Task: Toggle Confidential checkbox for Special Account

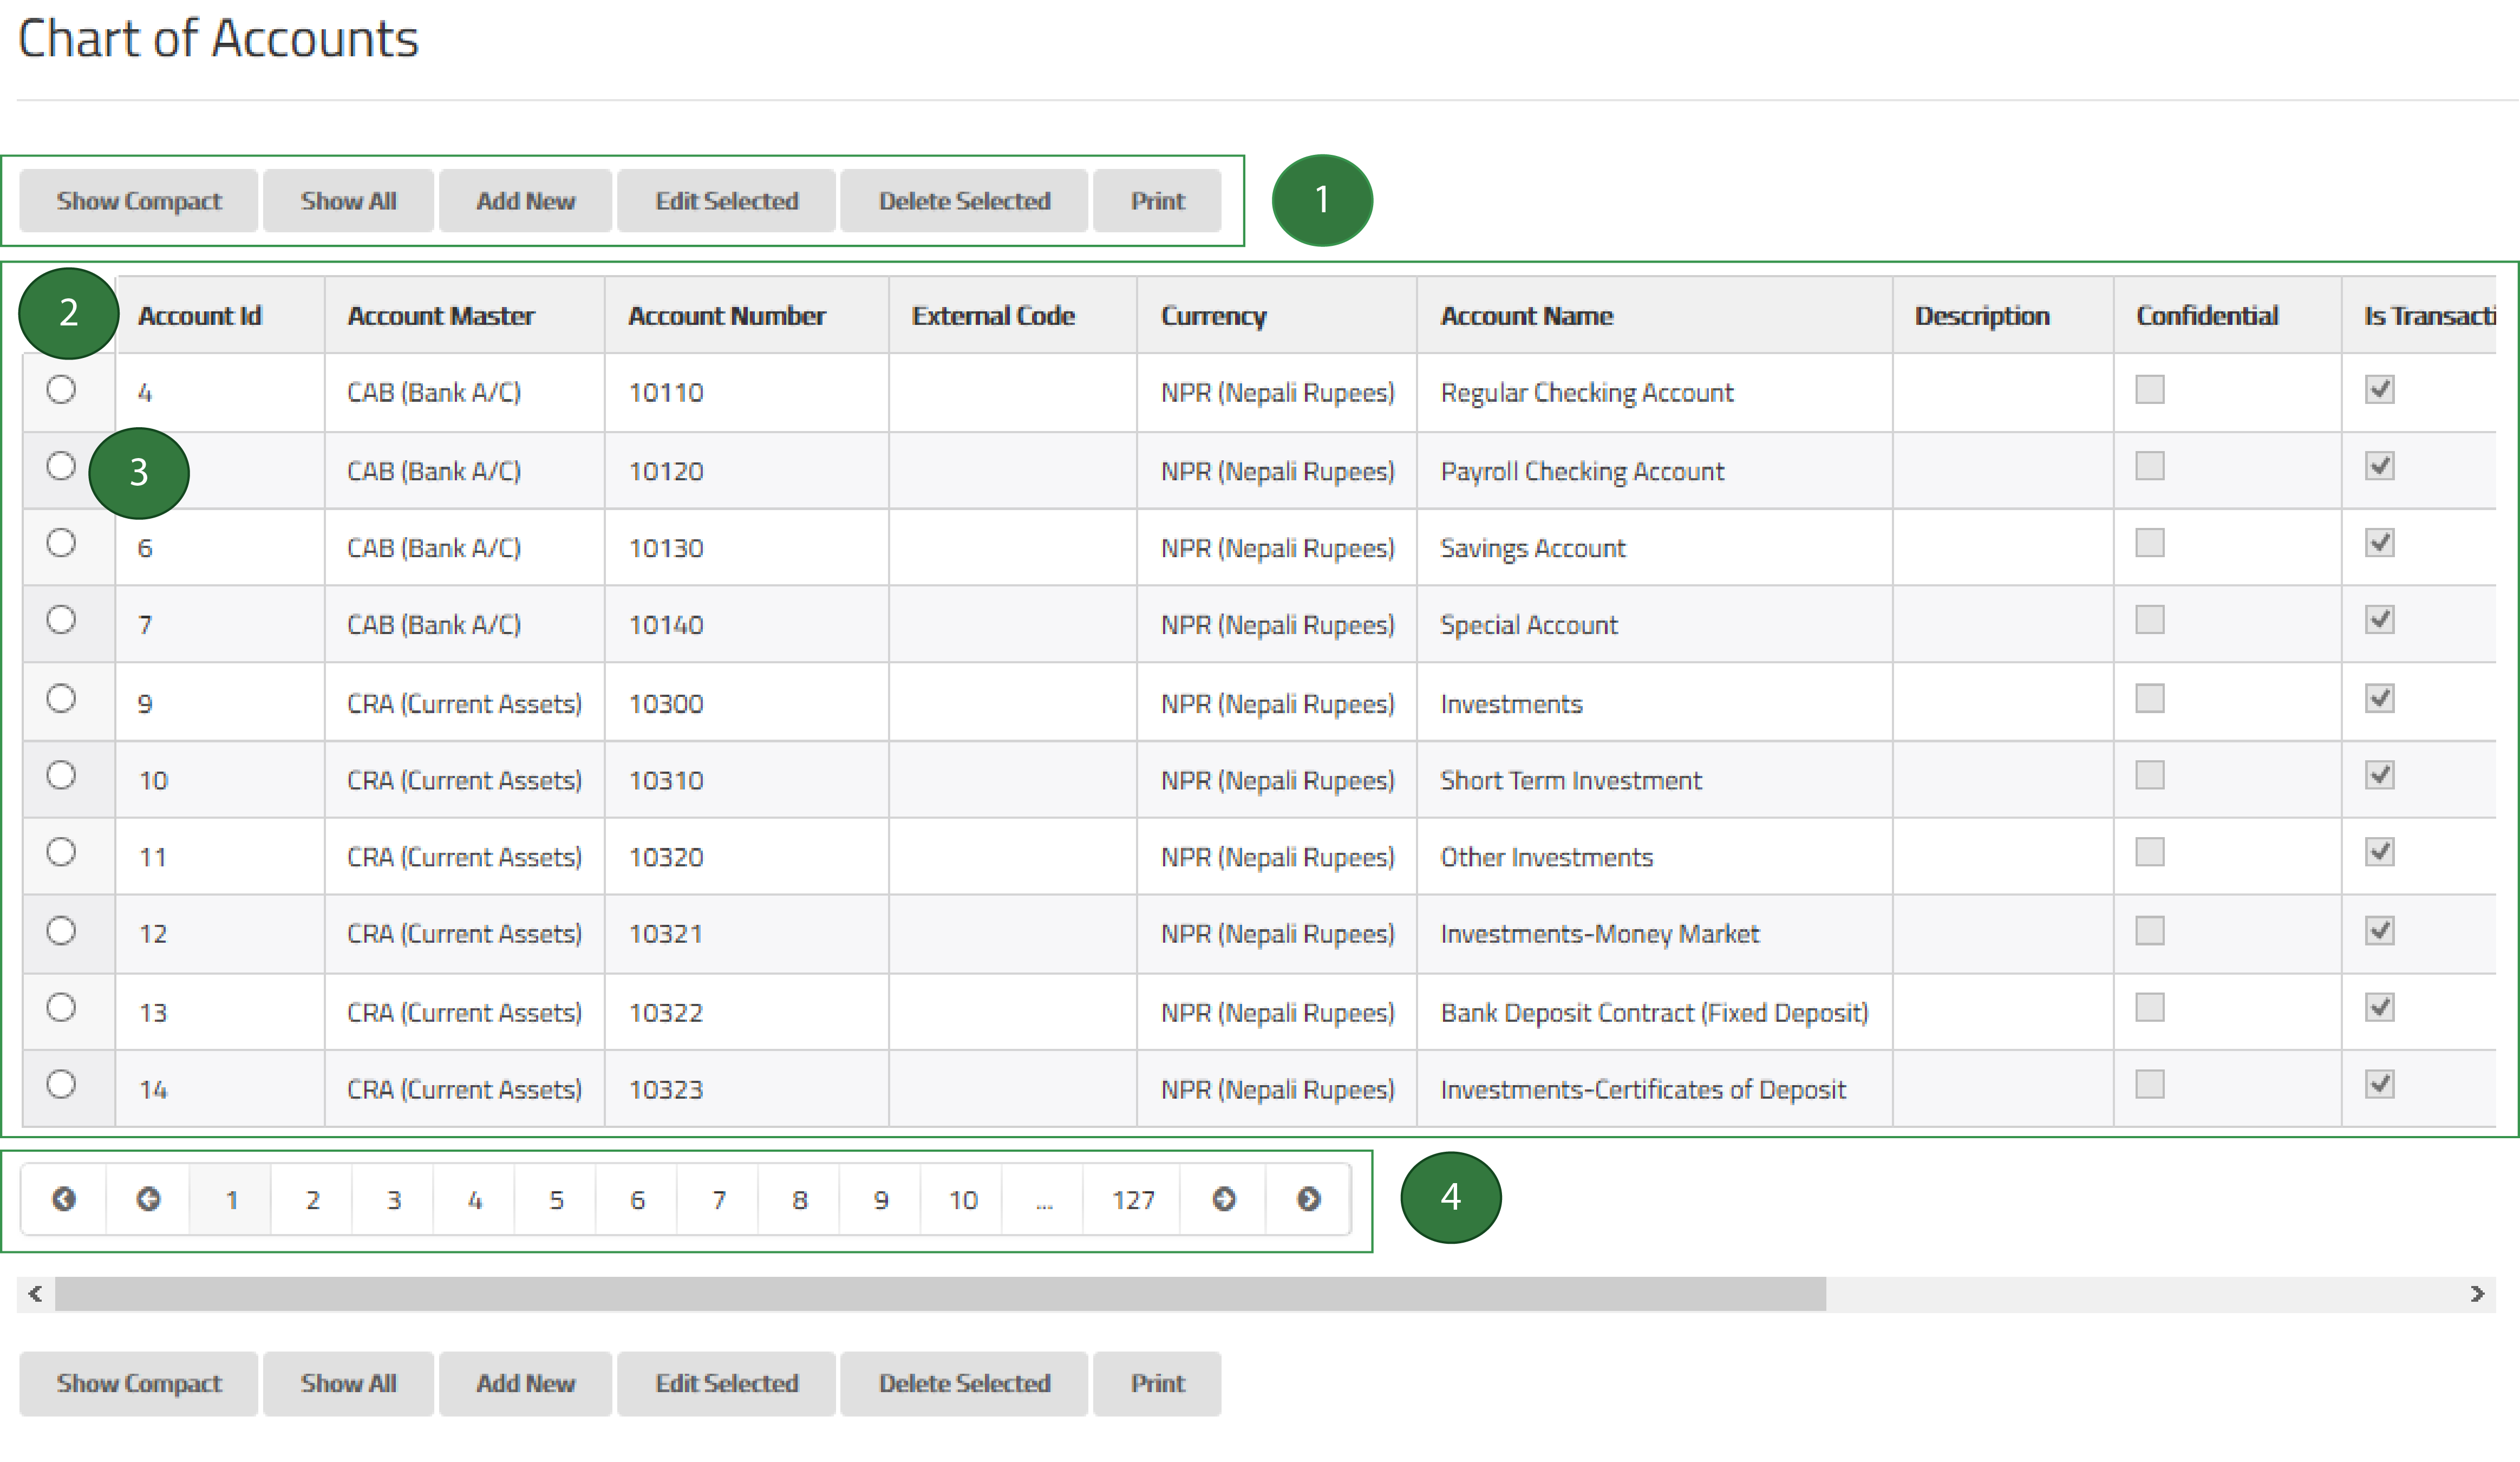Action: 2149,620
